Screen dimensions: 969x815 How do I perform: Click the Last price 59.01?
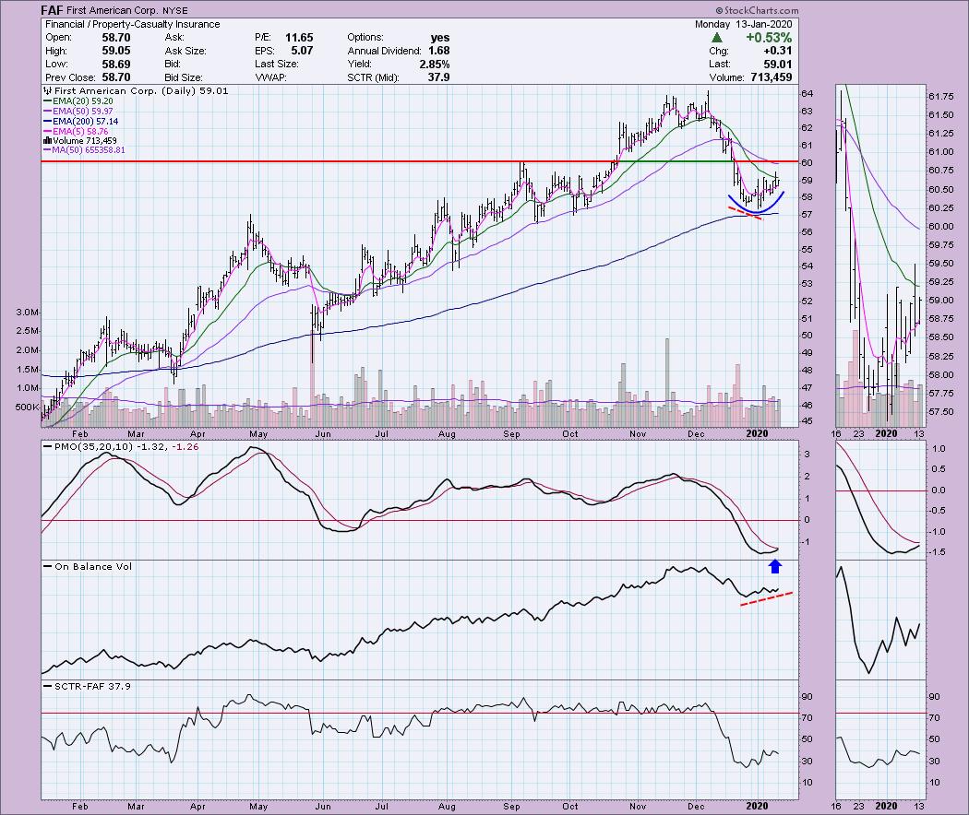tap(777, 65)
